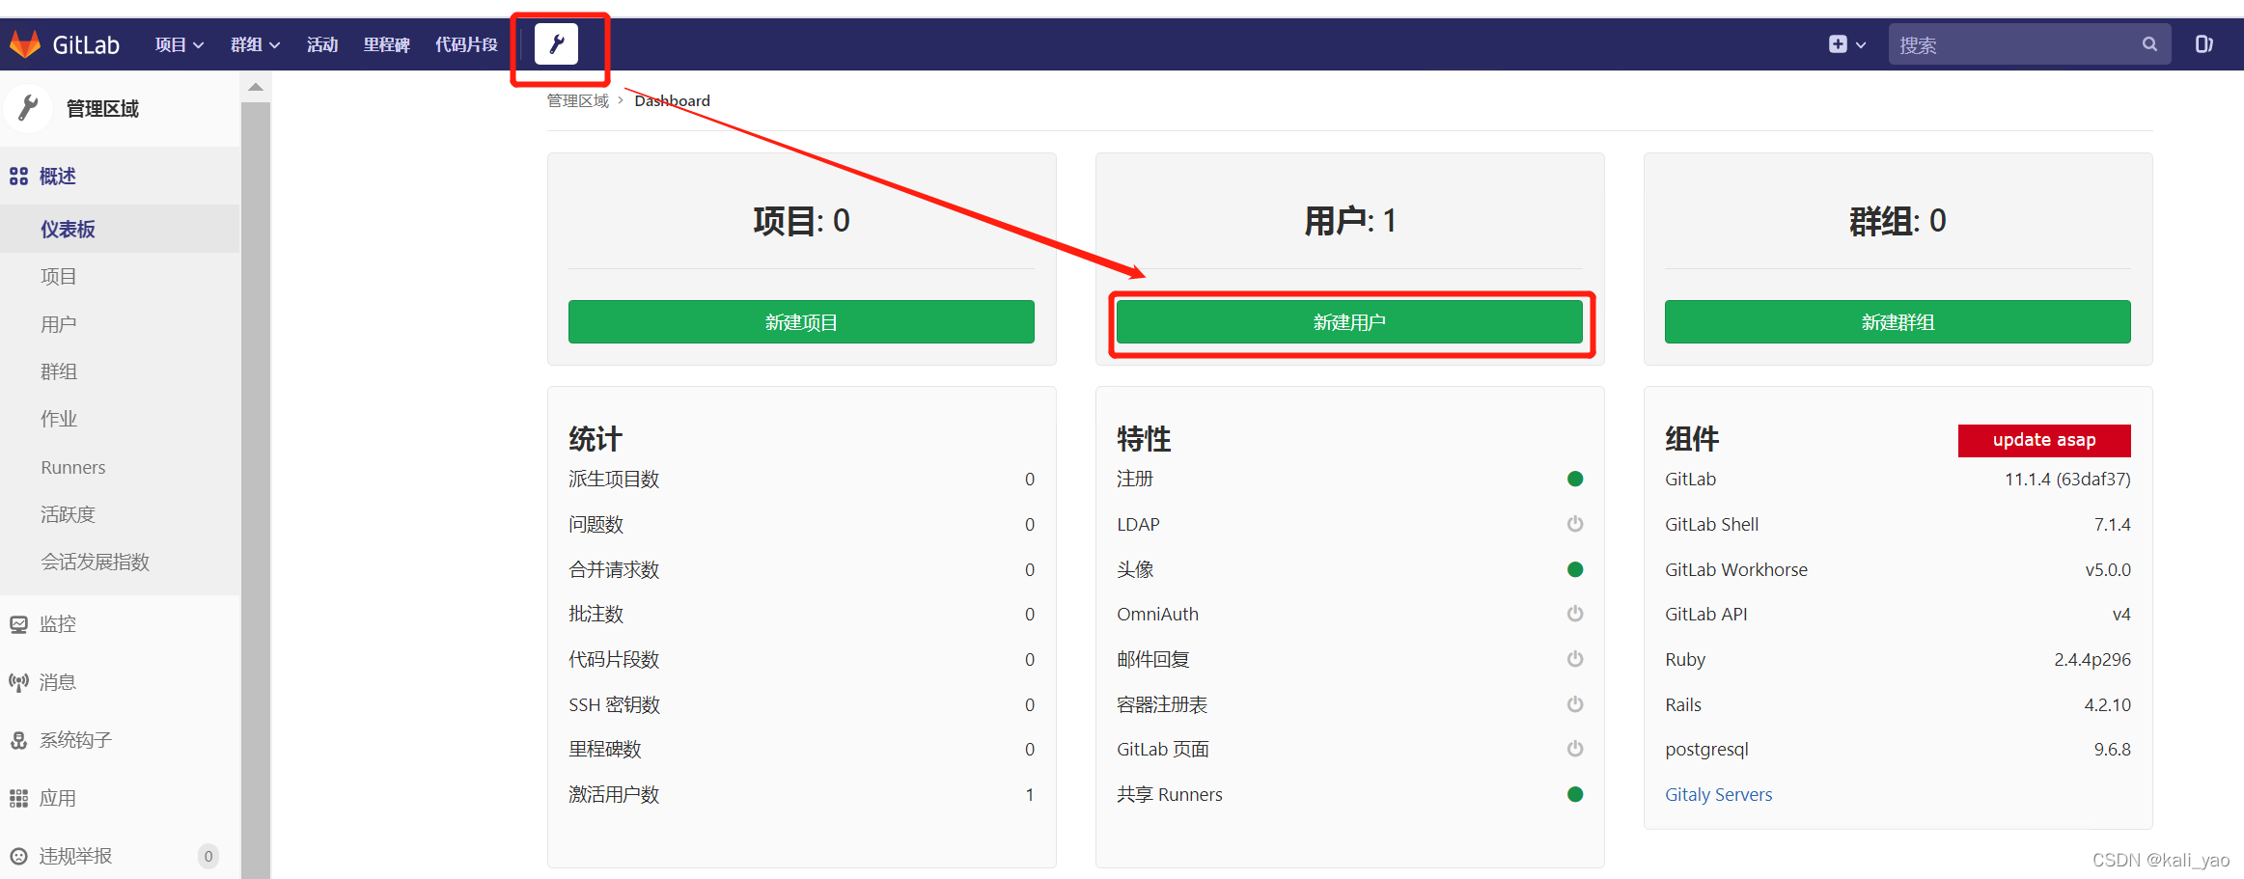2244x879 pixels.
Task: Click the power icon for LDAP
Action: [1575, 524]
